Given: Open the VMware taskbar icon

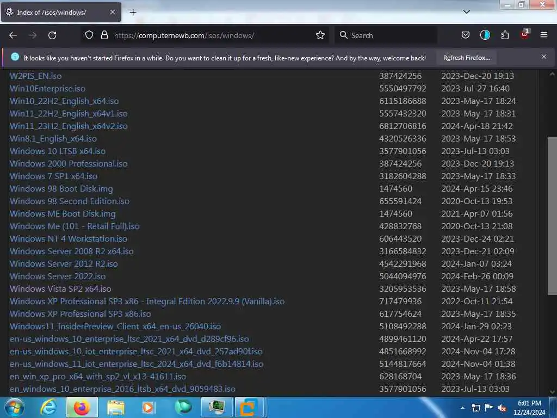Looking at the screenshot, I should pos(250,407).
